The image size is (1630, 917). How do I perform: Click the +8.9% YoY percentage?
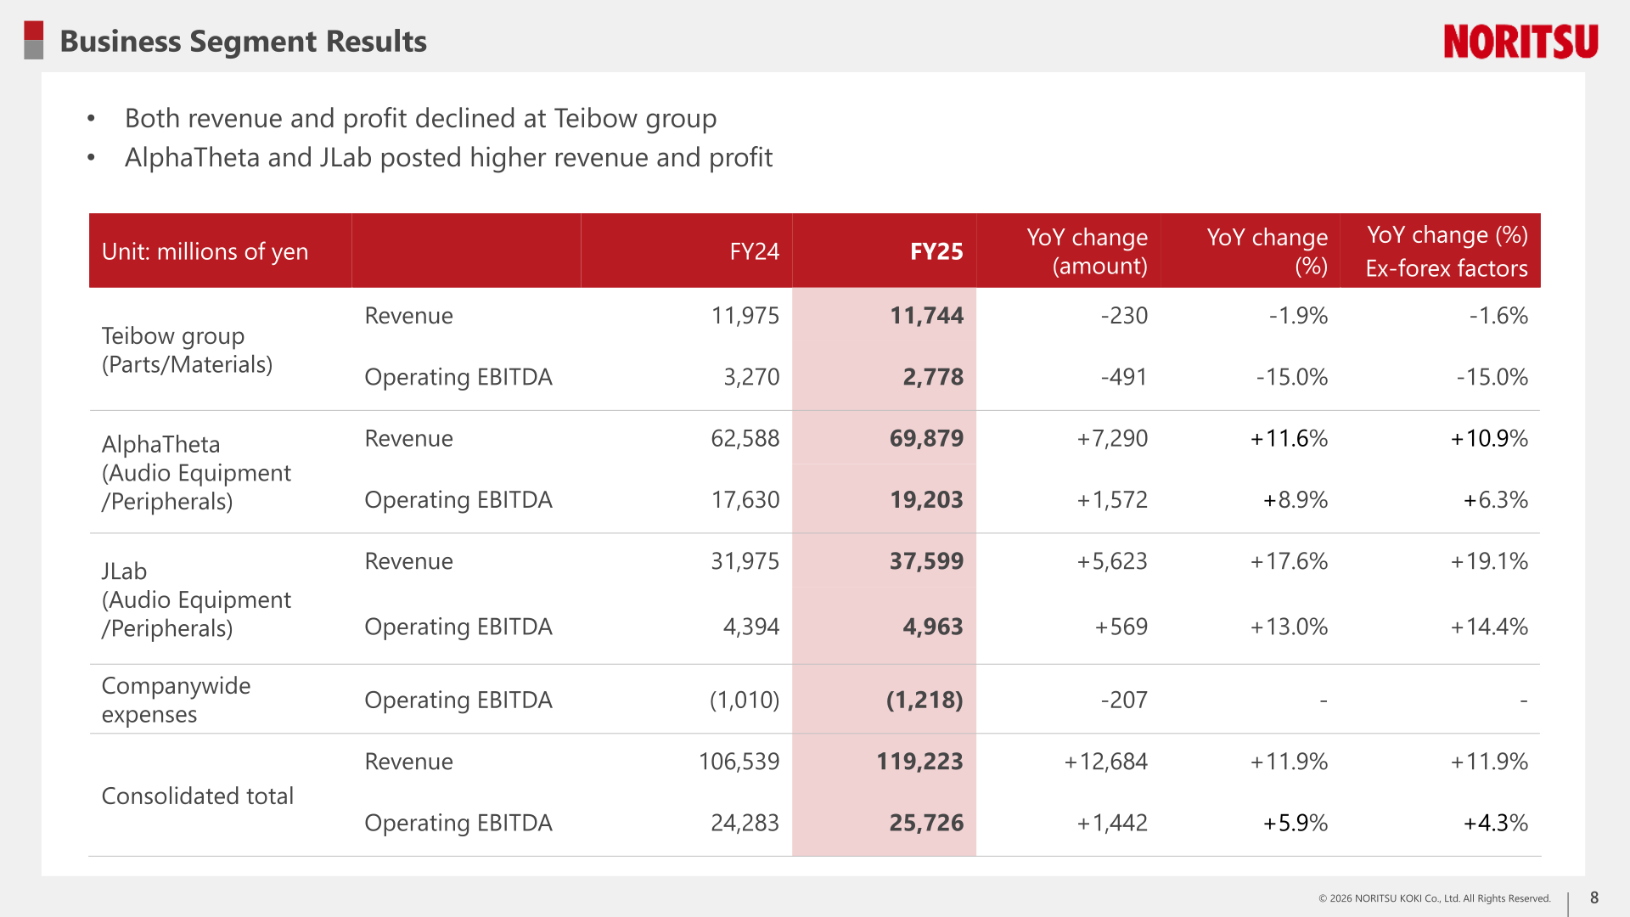click(1296, 499)
